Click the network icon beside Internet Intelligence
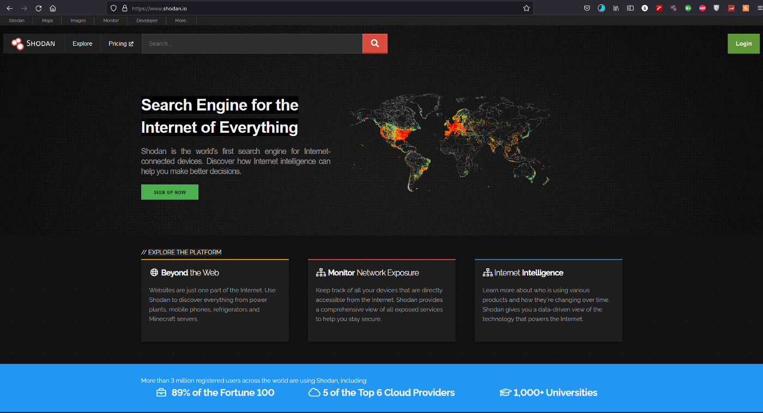This screenshot has width=763, height=413. pos(487,273)
